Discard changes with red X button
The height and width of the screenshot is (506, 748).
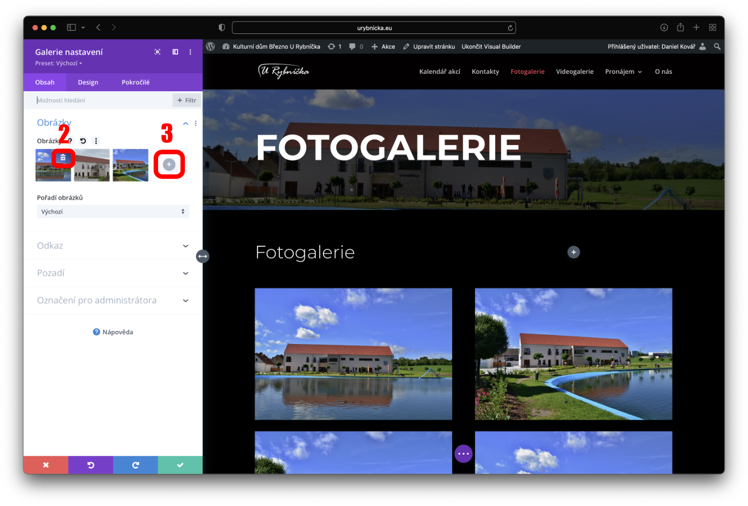[46, 465]
